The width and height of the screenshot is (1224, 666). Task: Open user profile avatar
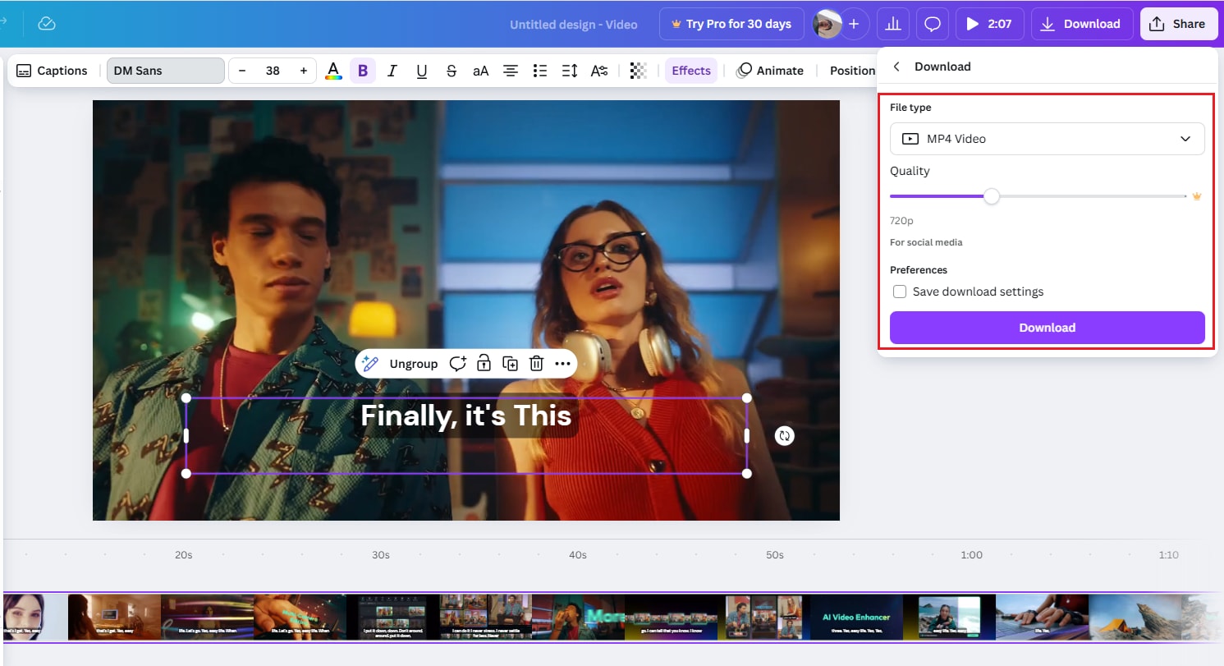tap(827, 24)
